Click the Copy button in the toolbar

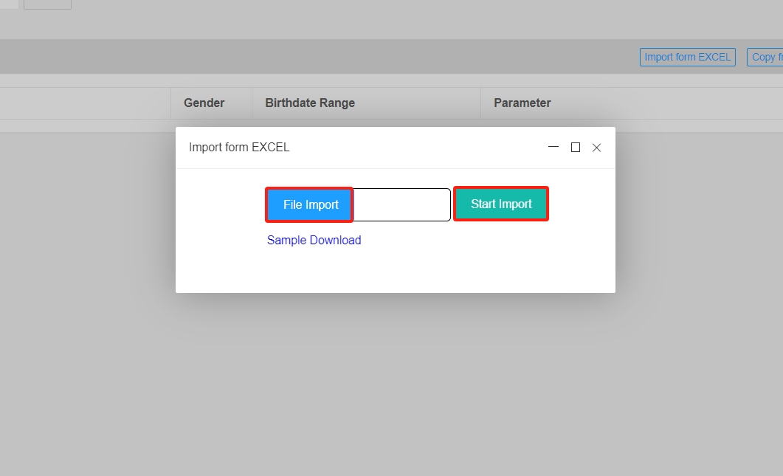tap(765, 57)
